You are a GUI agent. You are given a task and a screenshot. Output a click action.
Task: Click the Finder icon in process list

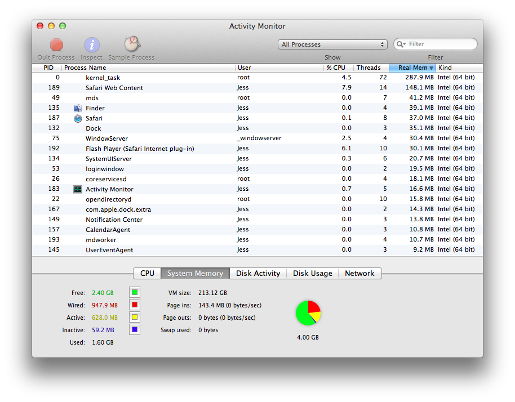click(x=78, y=108)
